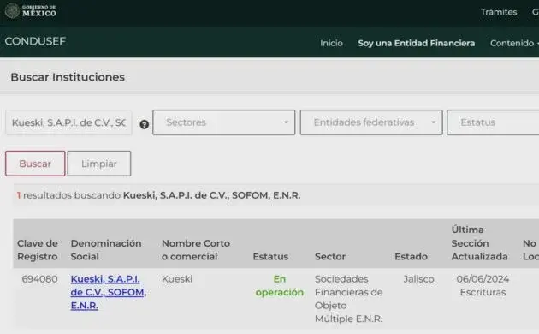539x334 pixels.
Task: Click the Buscar Instituciones heading
Action: [68, 77]
